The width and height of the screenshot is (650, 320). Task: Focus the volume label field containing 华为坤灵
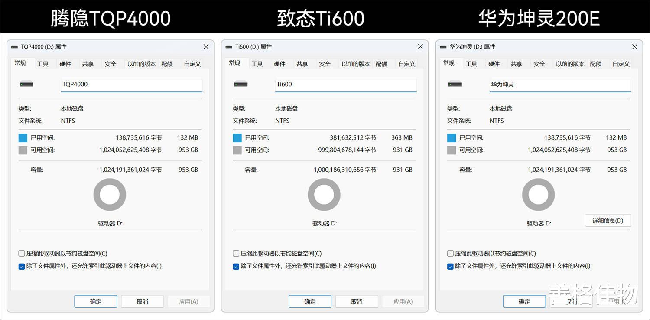tap(560, 85)
